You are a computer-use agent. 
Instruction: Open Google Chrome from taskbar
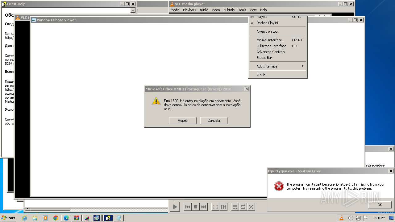click(x=56, y=218)
